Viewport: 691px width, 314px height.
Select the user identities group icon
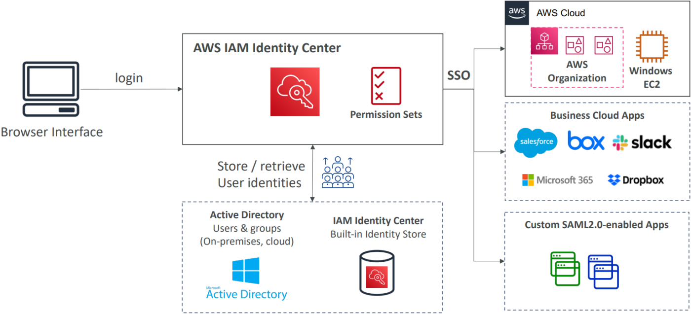tap(338, 172)
